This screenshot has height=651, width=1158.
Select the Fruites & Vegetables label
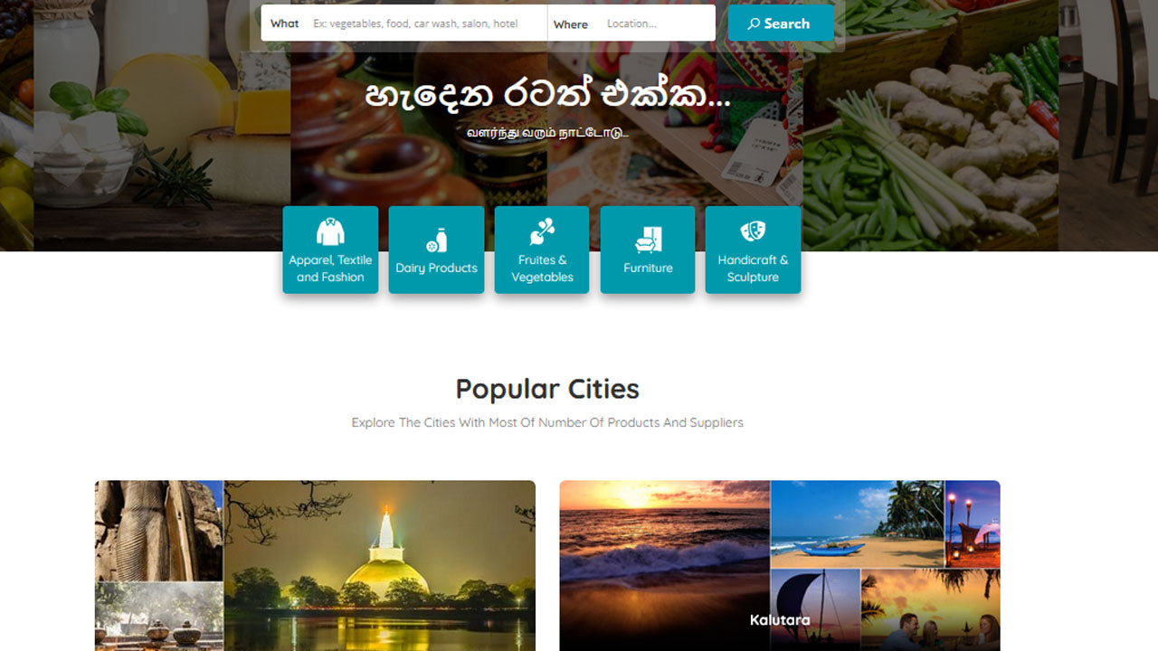coord(542,269)
